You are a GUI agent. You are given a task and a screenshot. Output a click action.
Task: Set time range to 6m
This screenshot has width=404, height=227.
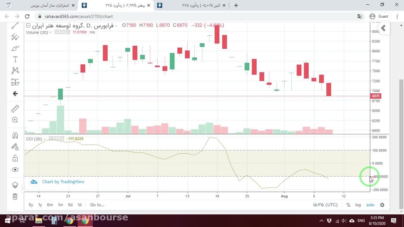click(50, 205)
